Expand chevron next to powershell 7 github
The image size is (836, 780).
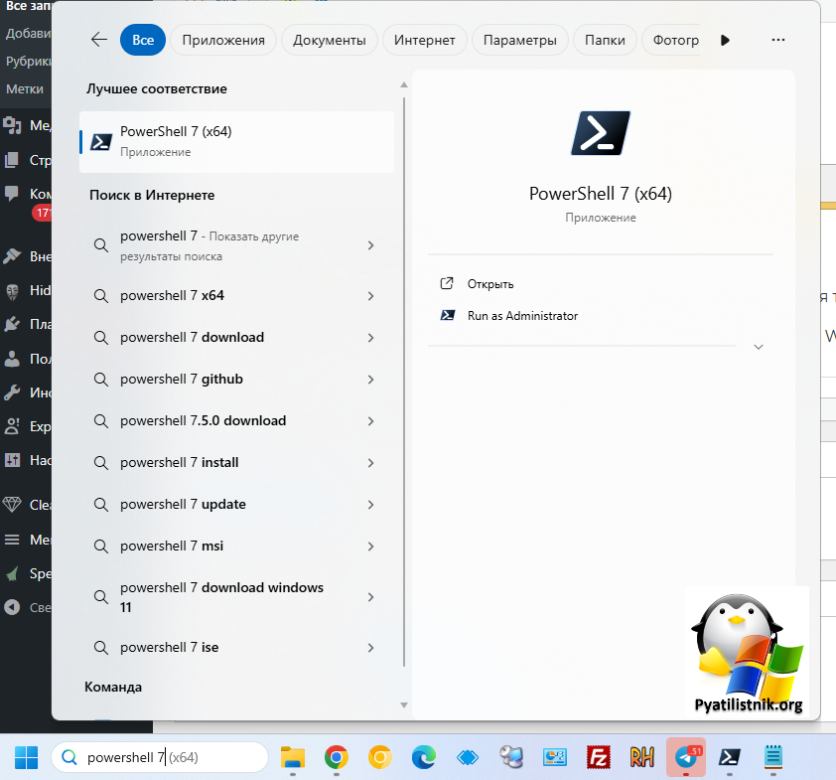coord(371,380)
